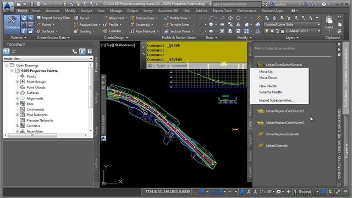The height and width of the screenshot is (198, 352).
Task: Switch to the Analyze ribbon tab
Action: click(86, 10)
